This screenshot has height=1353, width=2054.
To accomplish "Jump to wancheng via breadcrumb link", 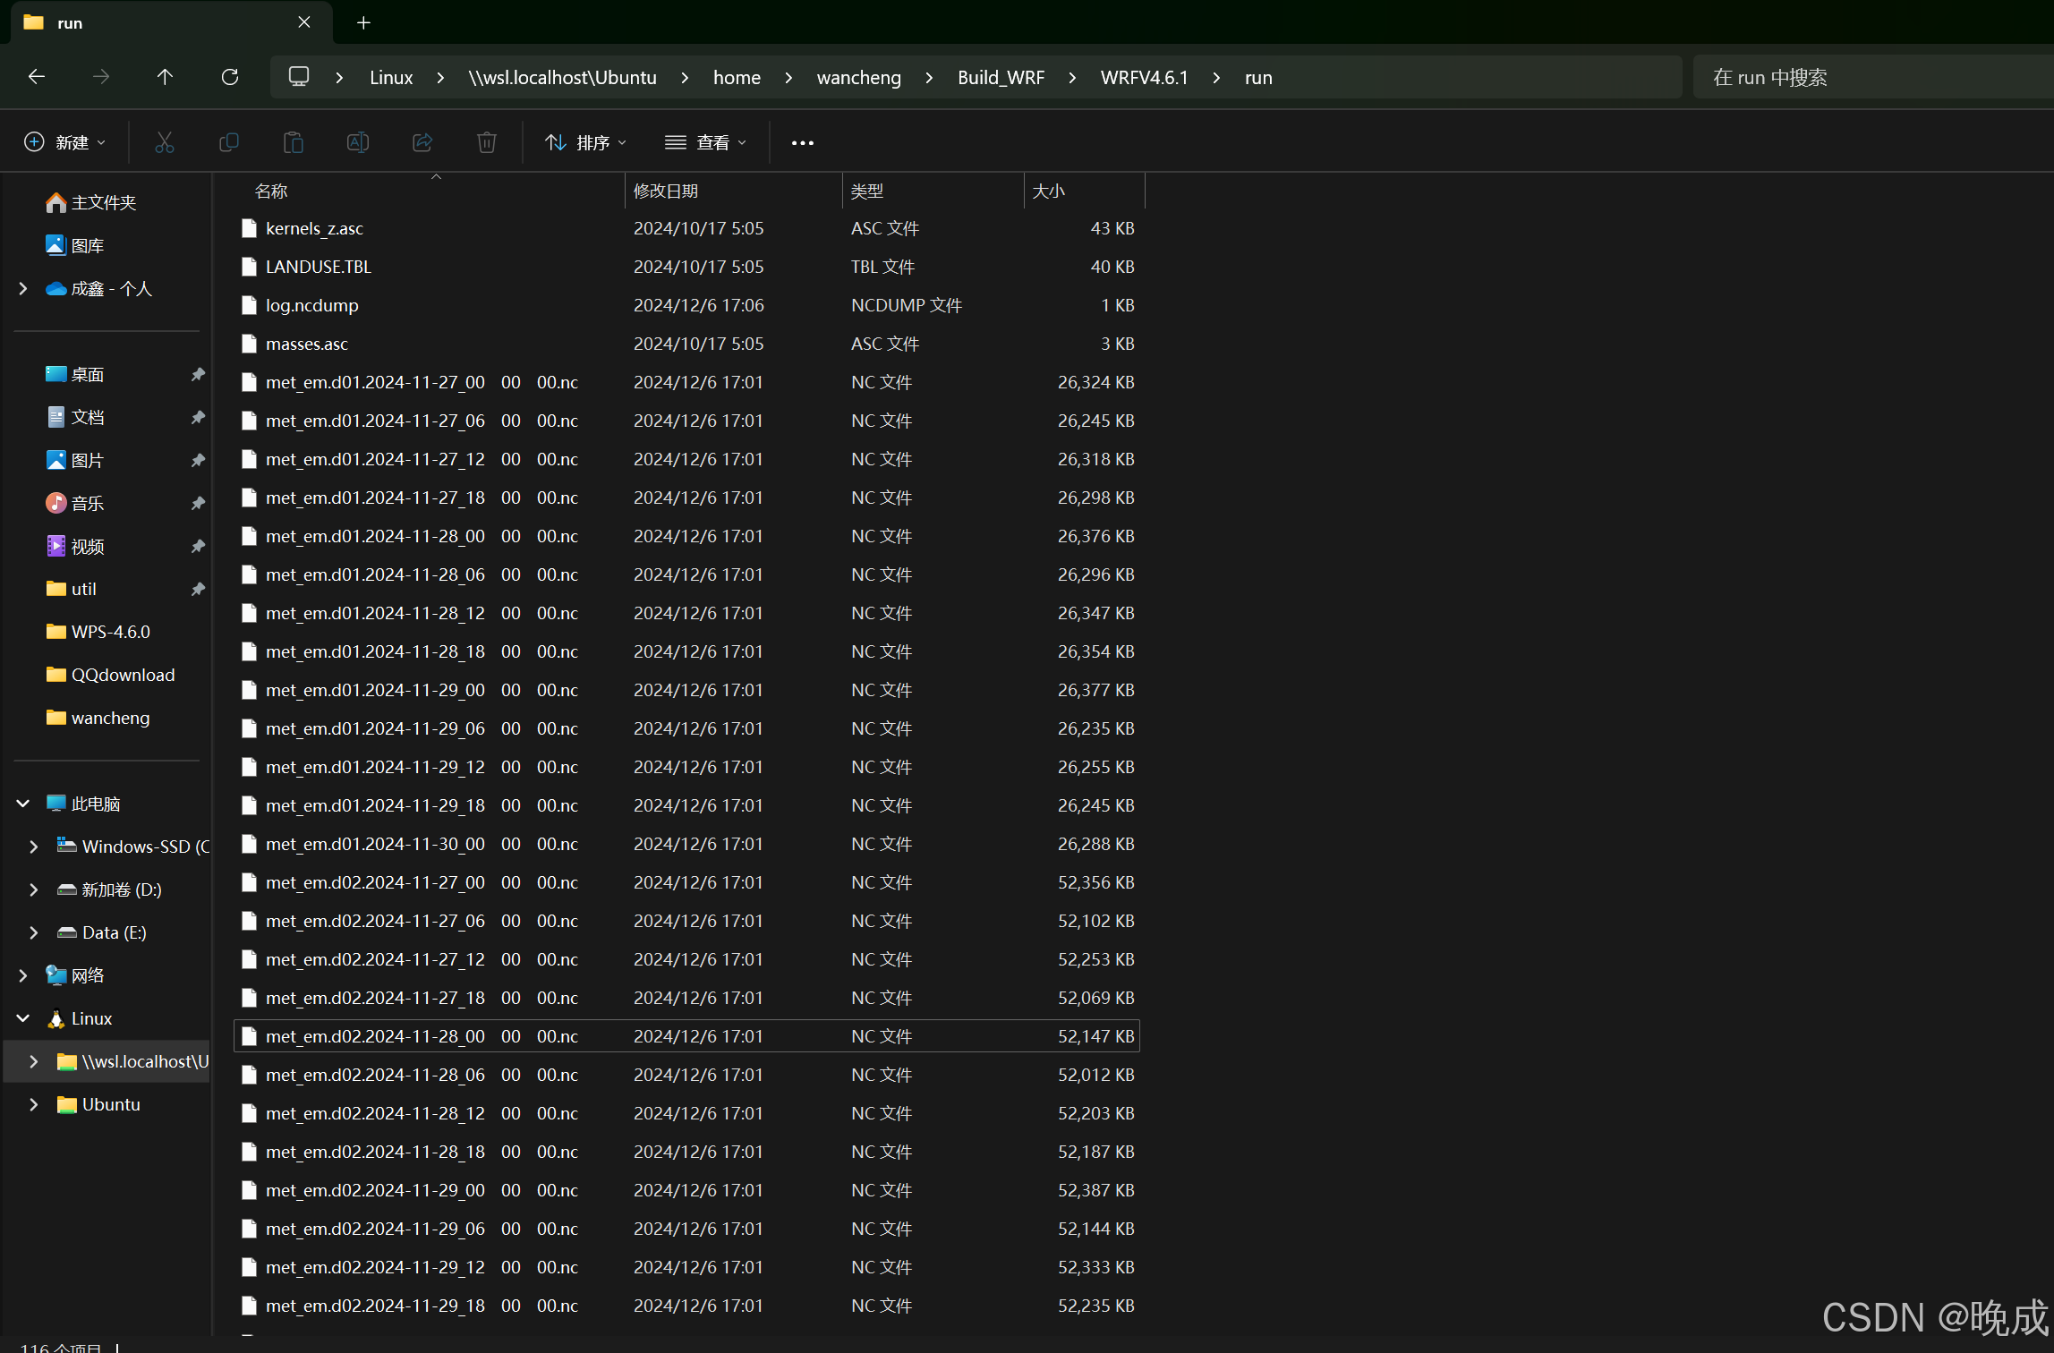I will (x=857, y=77).
